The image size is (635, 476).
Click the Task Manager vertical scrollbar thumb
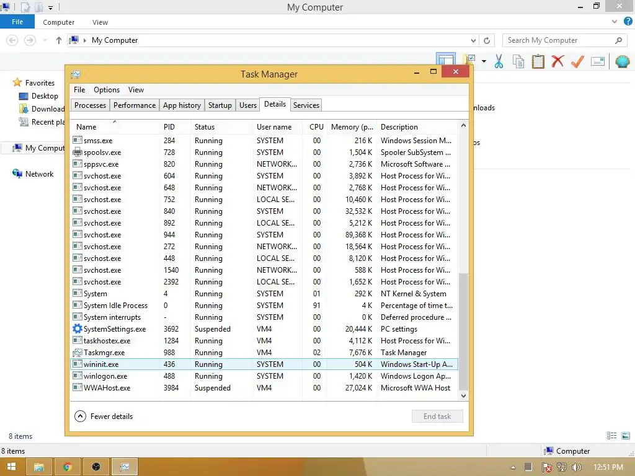pos(463,332)
